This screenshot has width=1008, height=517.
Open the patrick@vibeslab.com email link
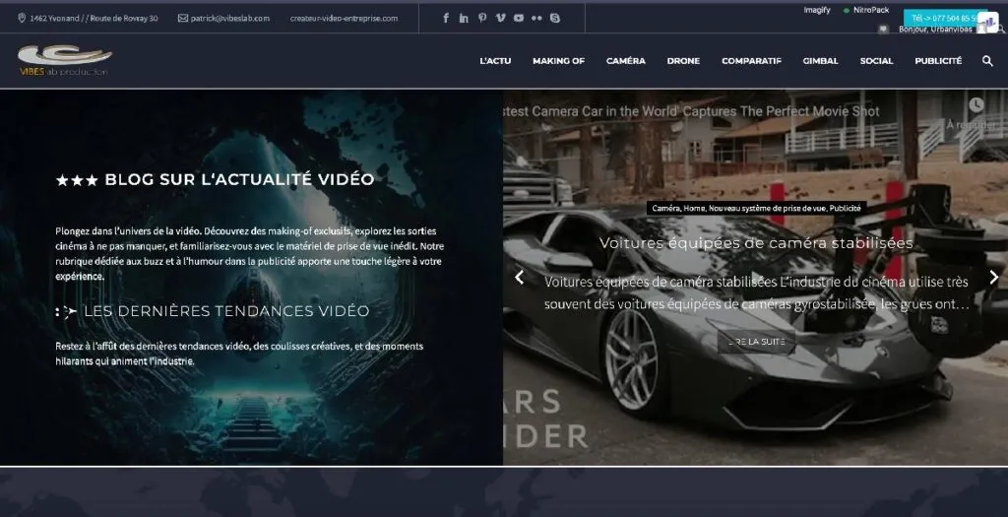(x=223, y=18)
